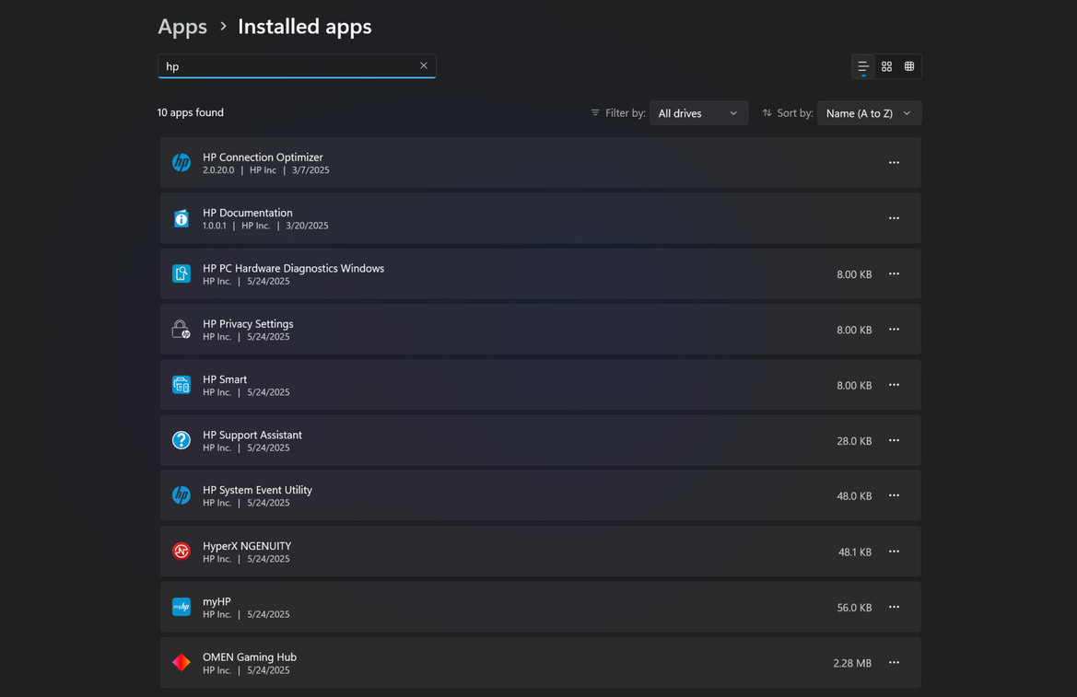Open more options for HP Connection Optimizer
The height and width of the screenshot is (697, 1077).
[x=894, y=163]
